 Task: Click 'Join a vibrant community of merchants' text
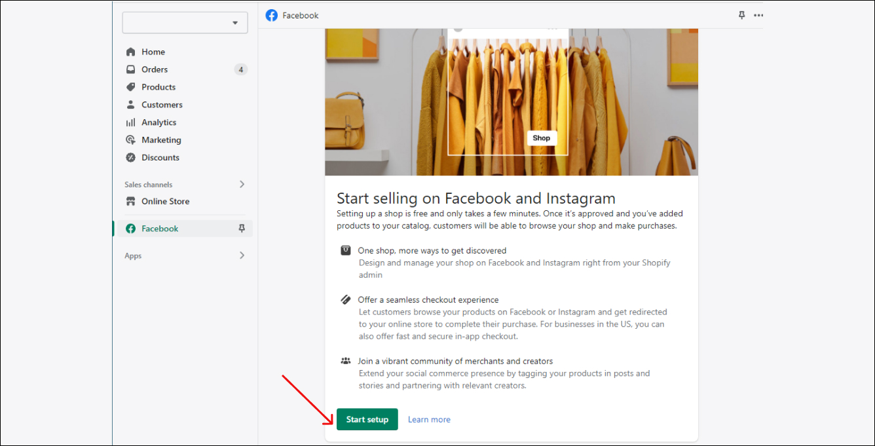pos(455,362)
